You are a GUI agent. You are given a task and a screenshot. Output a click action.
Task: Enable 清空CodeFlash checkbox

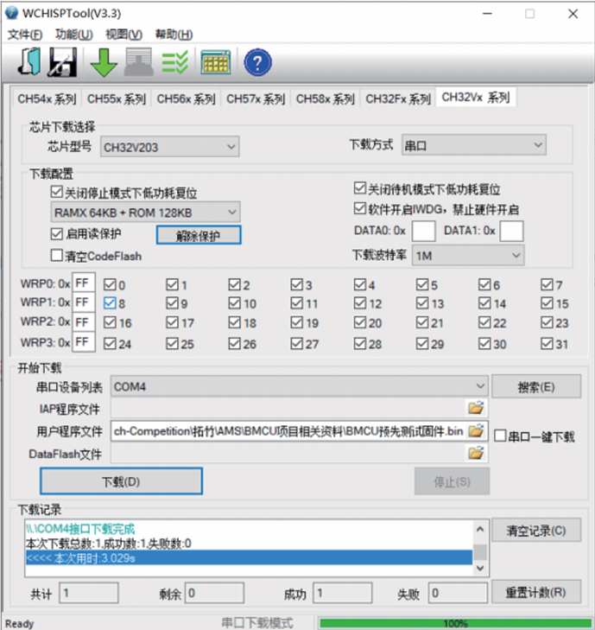57,255
